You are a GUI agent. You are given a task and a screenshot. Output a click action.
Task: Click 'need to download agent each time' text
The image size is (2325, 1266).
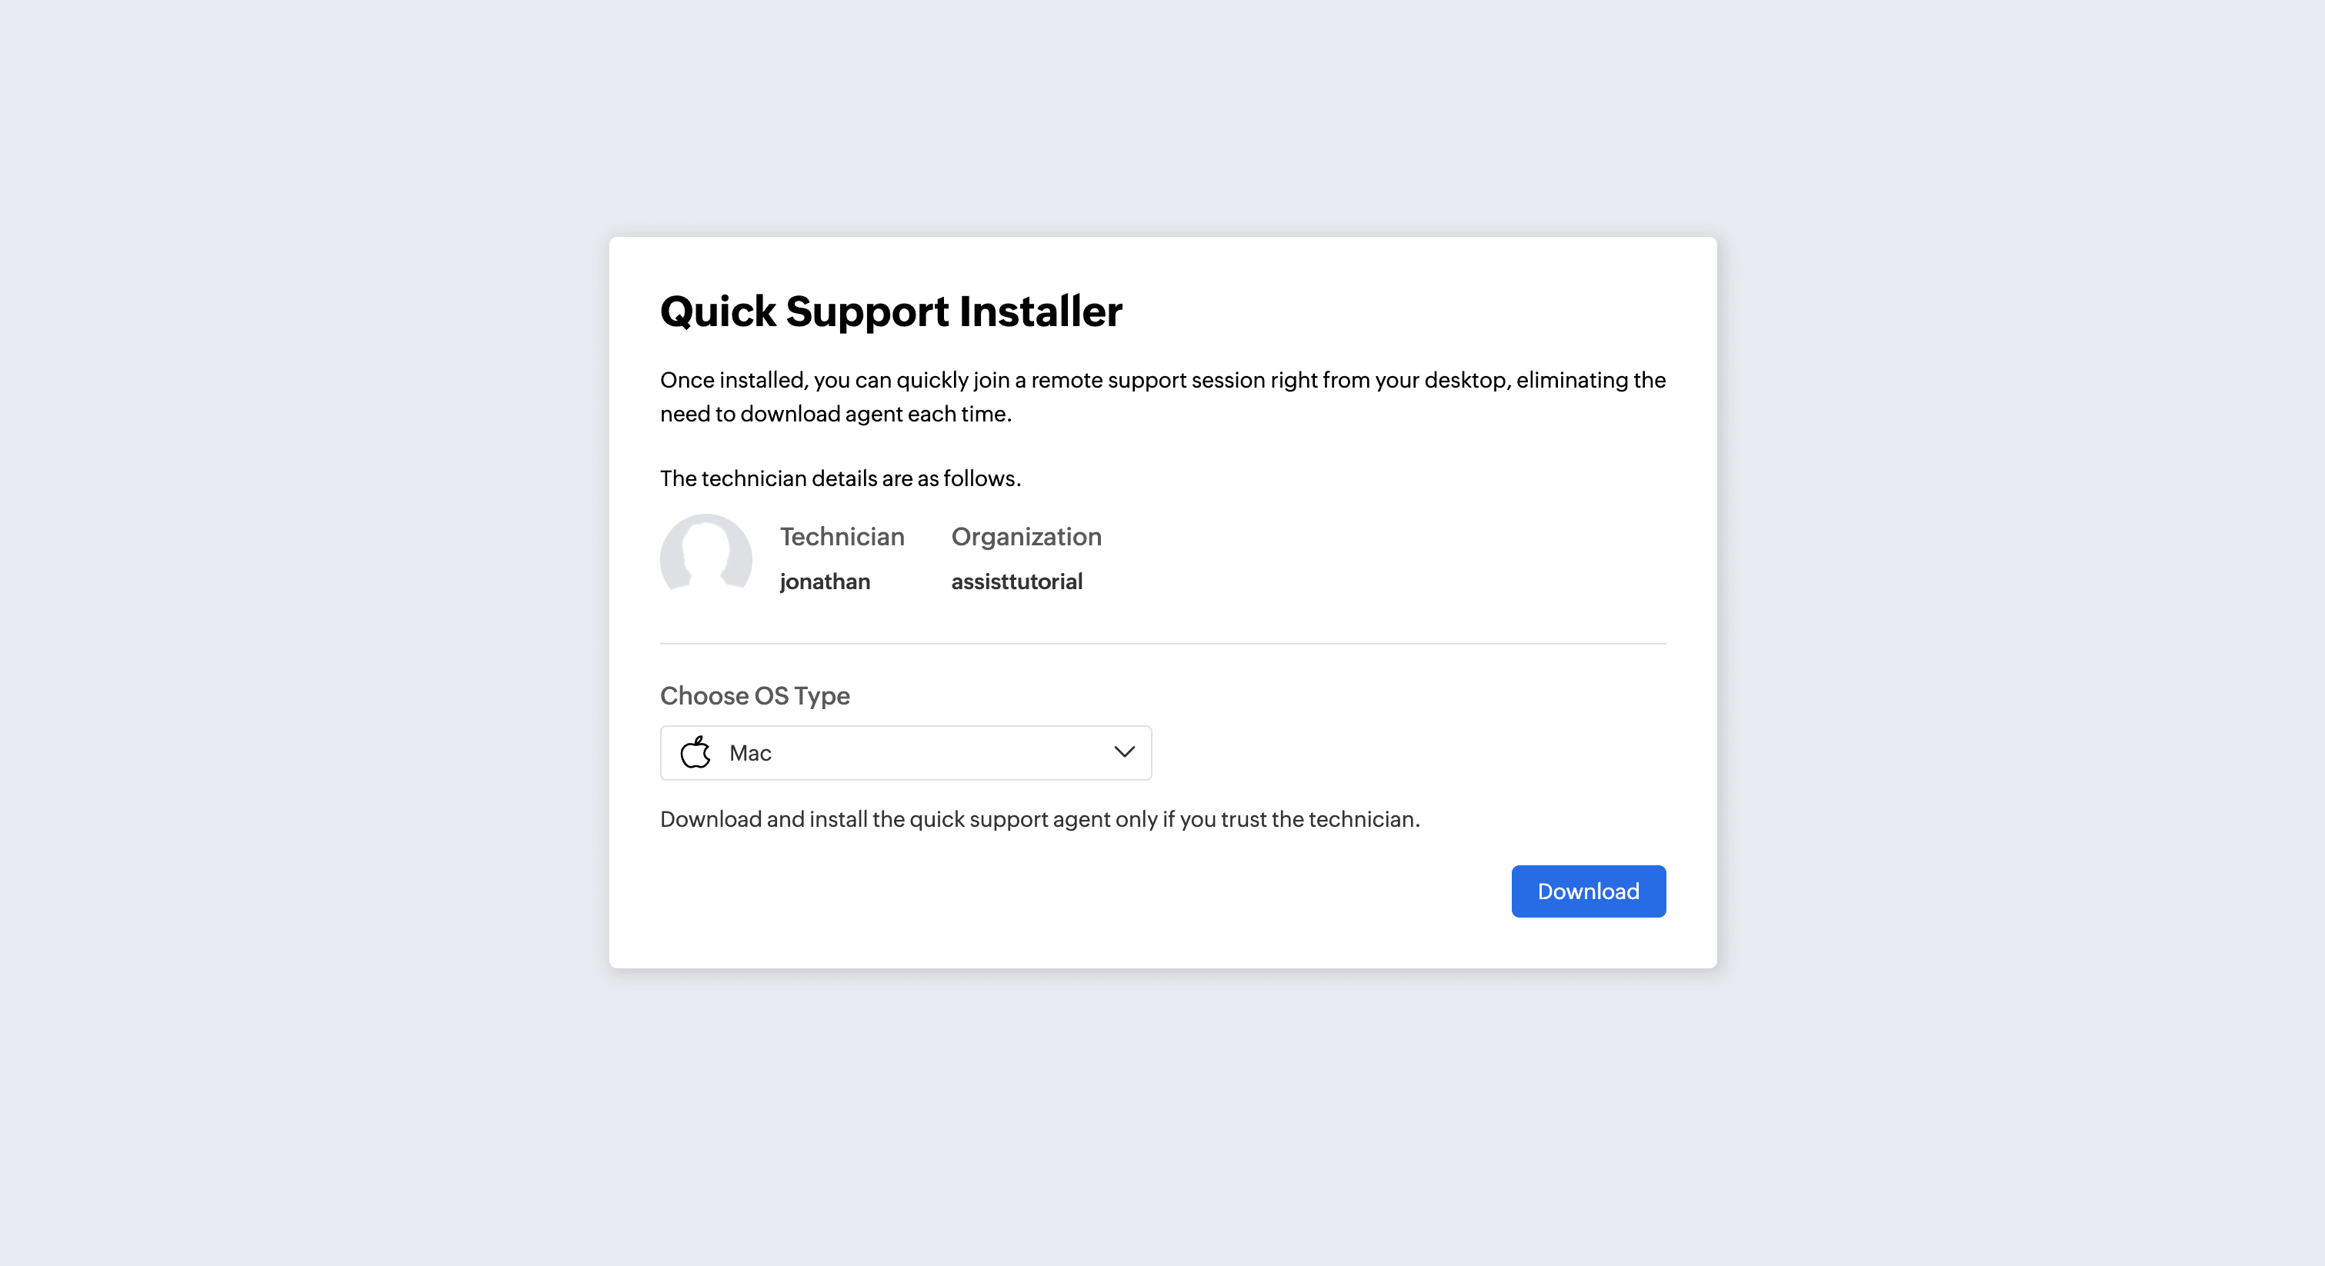pos(835,414)
